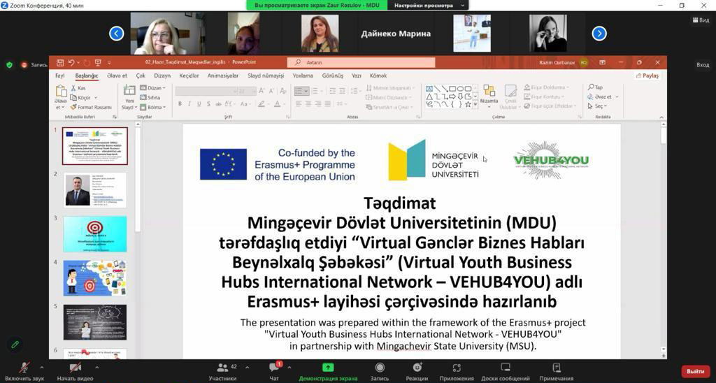The width and height of the screenshot is (716, 383).
Task: Select the right arrow shape in shapes gallery
Action: pyautogui.click(x=452, y=96)
